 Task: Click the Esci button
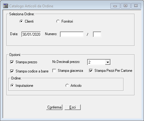point(72,107)
